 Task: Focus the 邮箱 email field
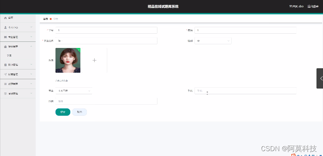106,101
